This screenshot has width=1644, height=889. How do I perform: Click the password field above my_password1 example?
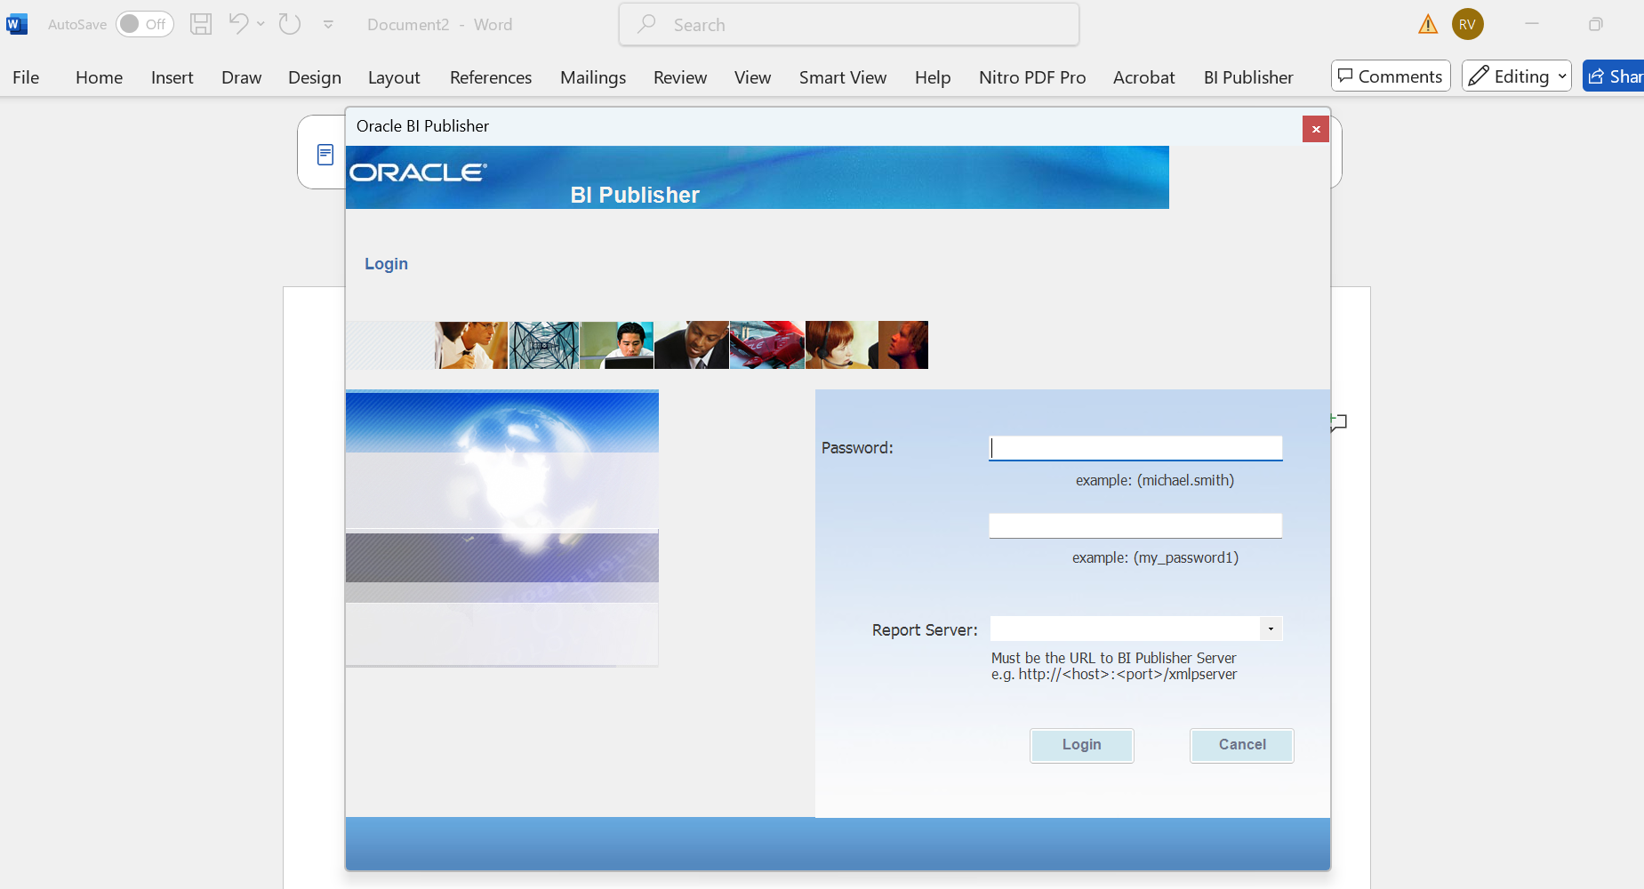tap(1135, 525)
